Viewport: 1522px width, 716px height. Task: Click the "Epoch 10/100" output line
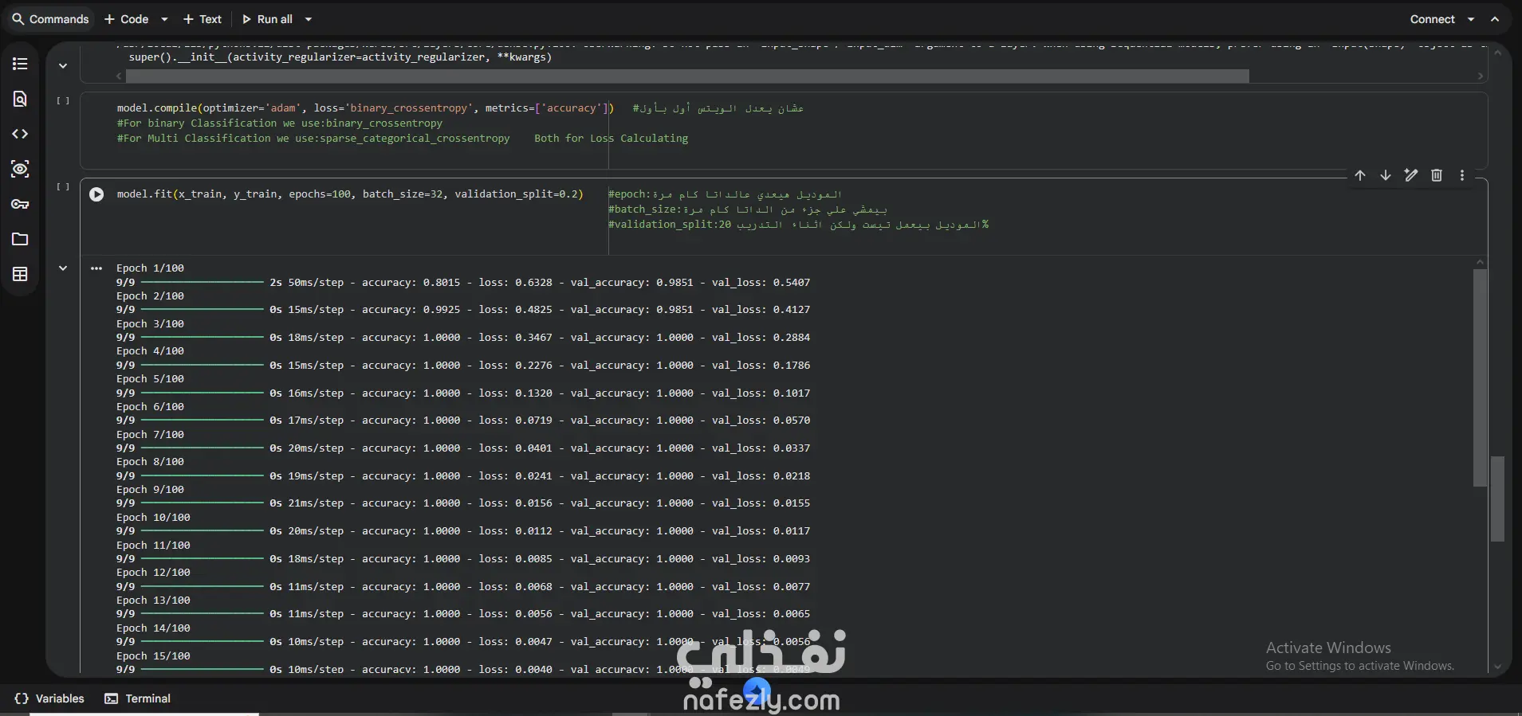click(x=153, y=518)
